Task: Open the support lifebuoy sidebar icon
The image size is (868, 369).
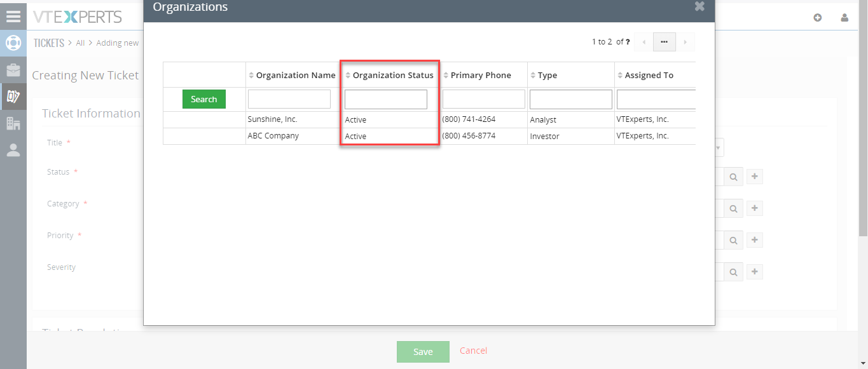Action: [x=13, y=43]
